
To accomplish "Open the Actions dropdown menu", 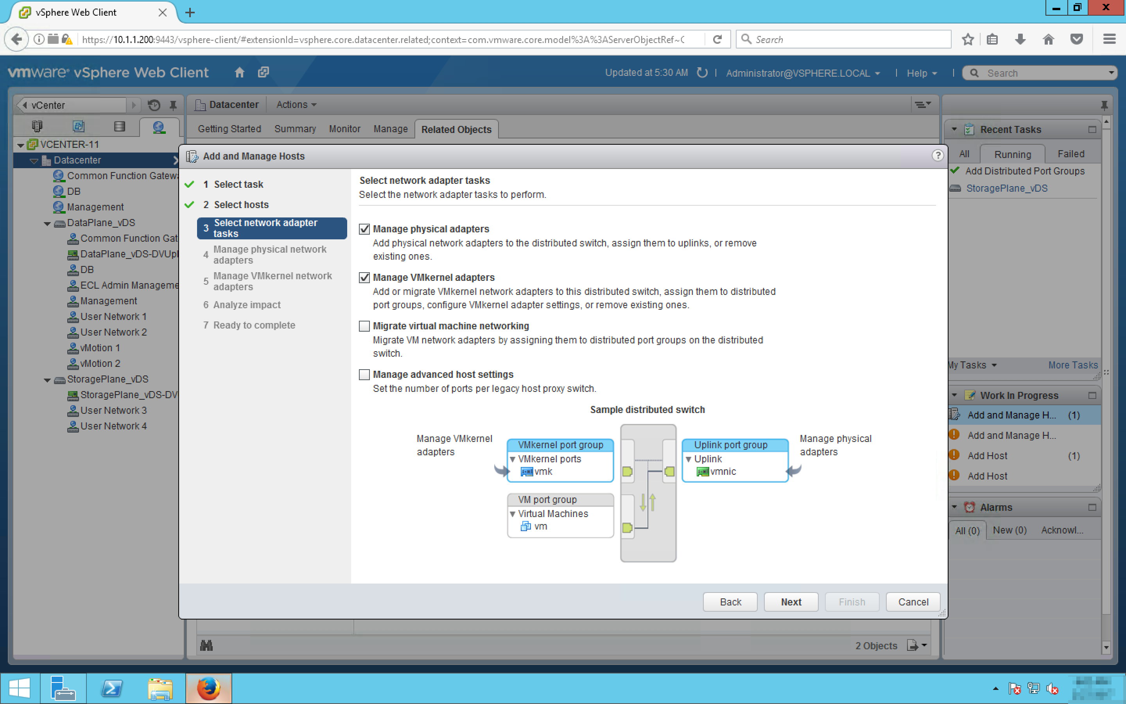I will click(296, 104).
